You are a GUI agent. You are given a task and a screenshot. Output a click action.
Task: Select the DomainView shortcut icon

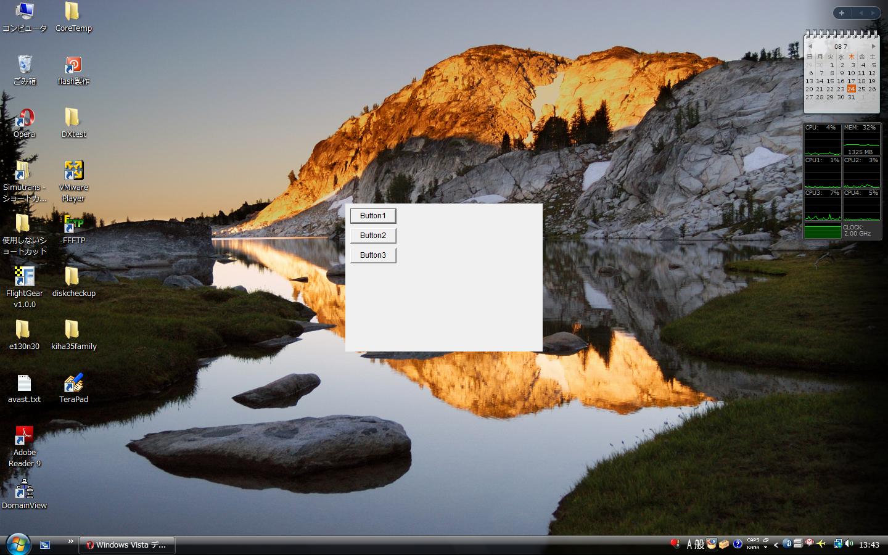pos(25,495)
